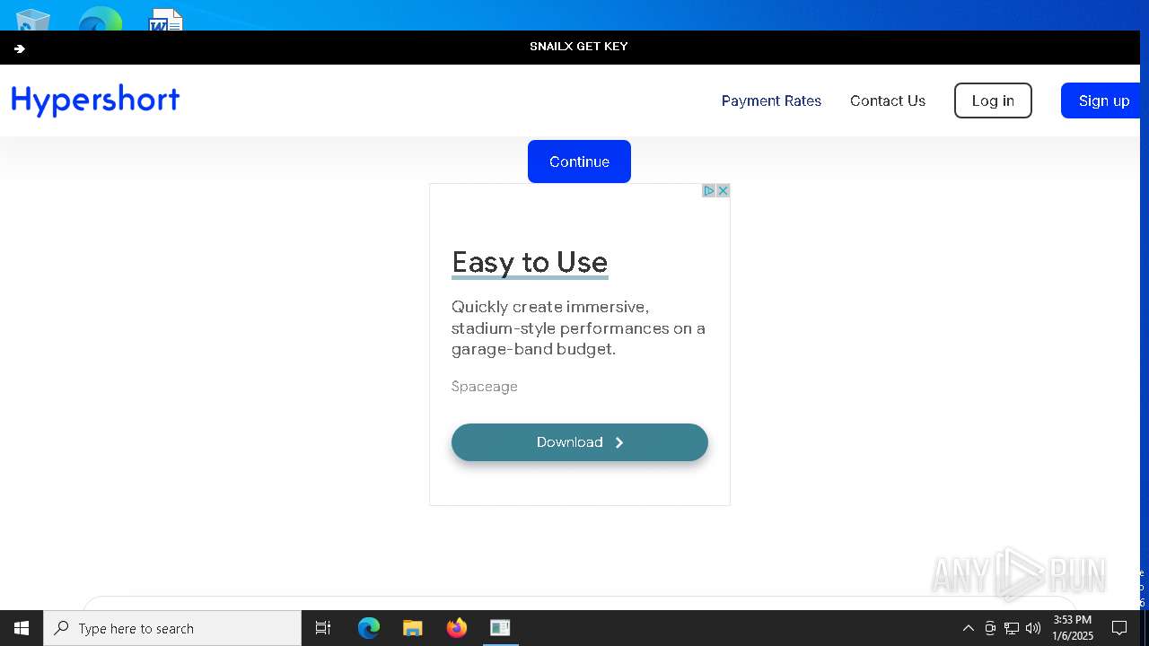
Task: Click the meet-now tray icon
Action: 990,628
